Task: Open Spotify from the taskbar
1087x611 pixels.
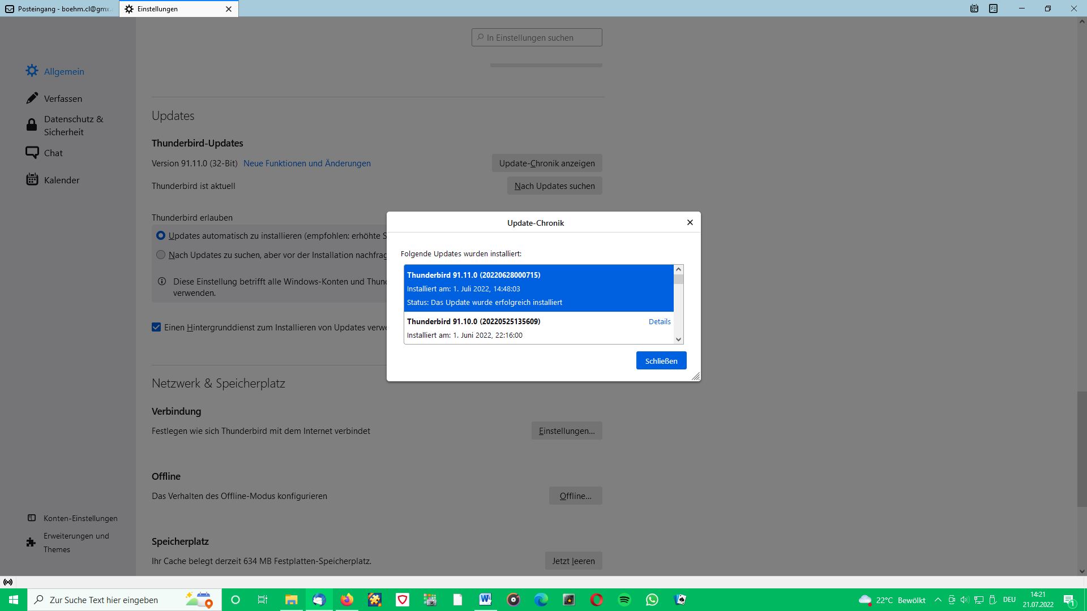Action: click(624, 600)
